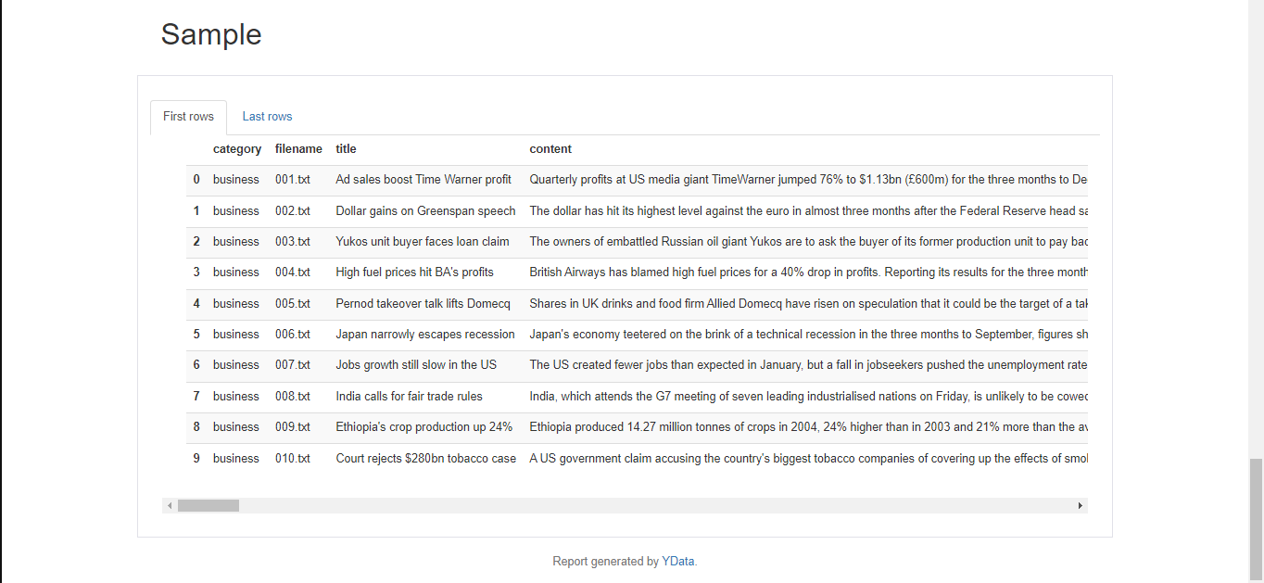This screenshot has width=1264, height=583.
Task: Select the Sample section heading
Action: pos(211,34)
